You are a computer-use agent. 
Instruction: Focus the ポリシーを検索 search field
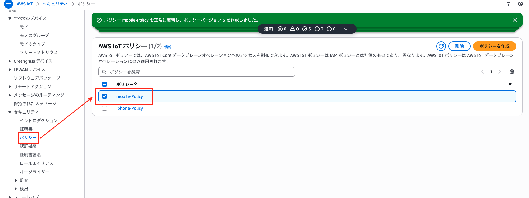coord(197,72)
